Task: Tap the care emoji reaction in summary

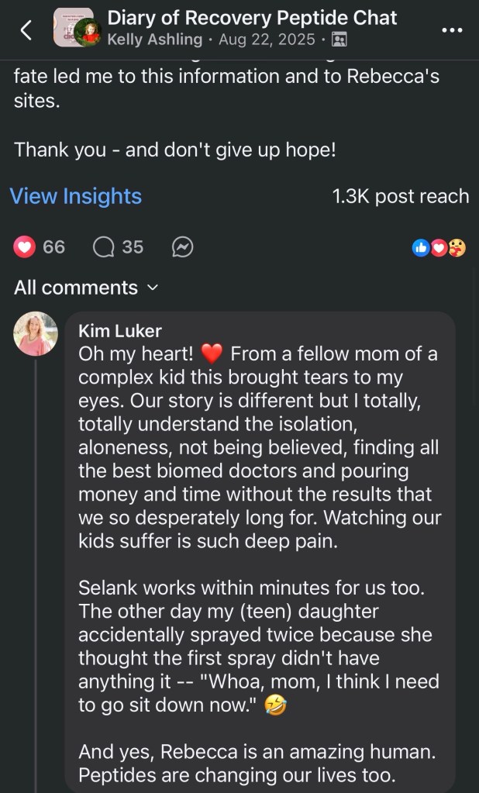Action: click(x=457, y=248)
